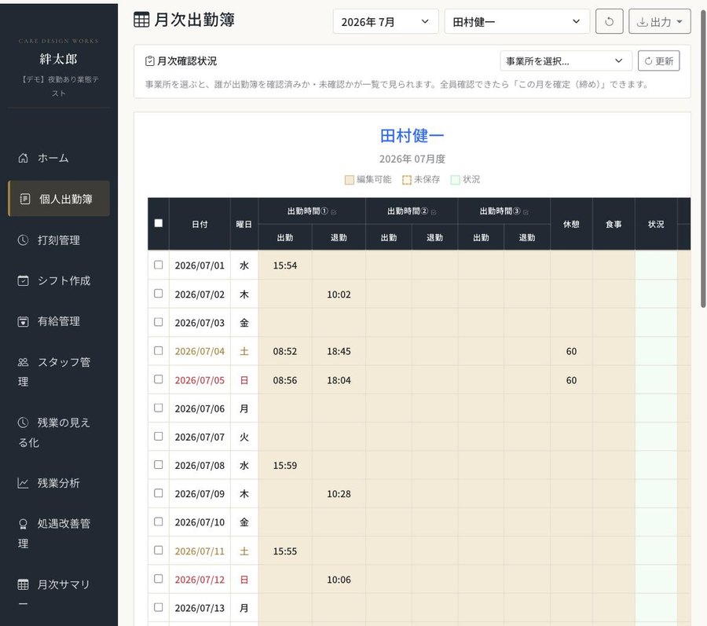Click the 2026/07/07 date cell
The width and height of the screenshot is (707, 626).
(x=200, y=437)
